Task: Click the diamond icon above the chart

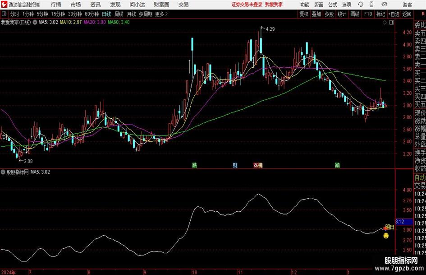Action: [x=385, y=23]
